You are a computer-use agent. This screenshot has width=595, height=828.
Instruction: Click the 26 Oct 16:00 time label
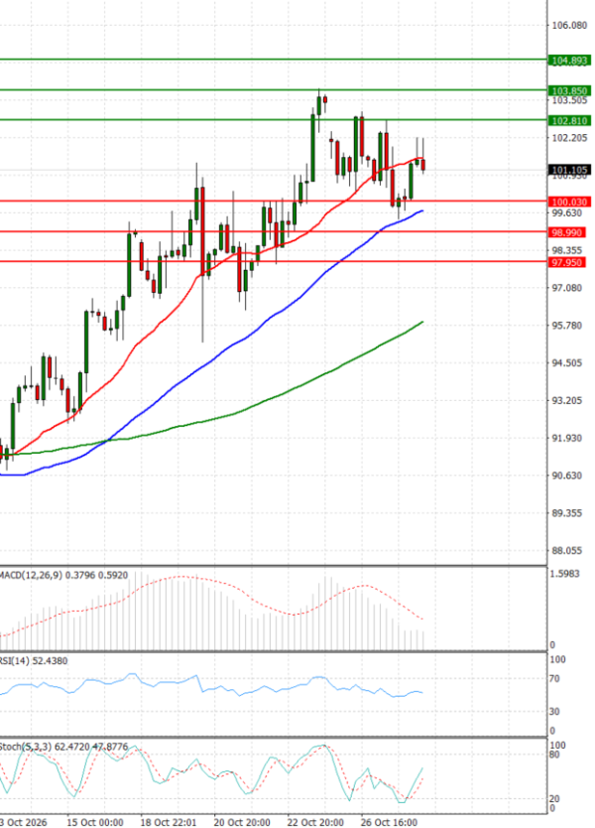coord(389,822)
